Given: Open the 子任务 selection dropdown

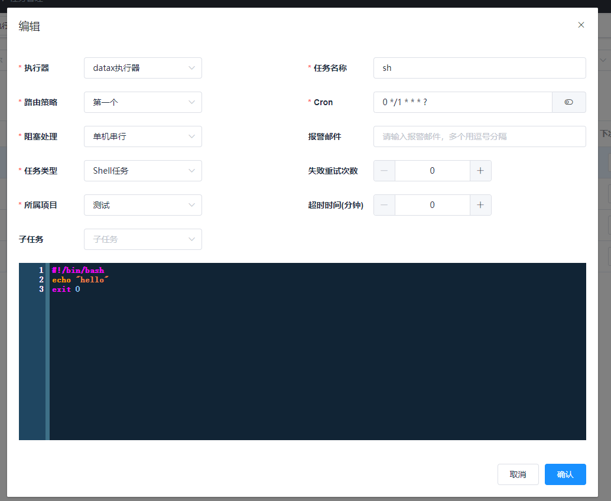Looking at the screenshot, I should click(142, 239).
